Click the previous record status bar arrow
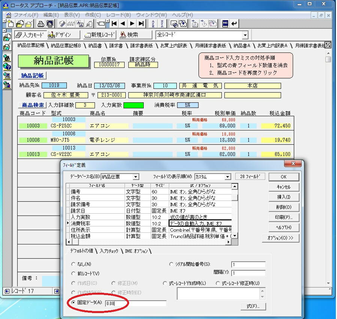 click(x=7, y=291)
